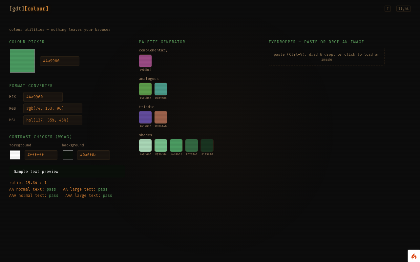Click the shades group label
The width and height of the screenshot is (420, 262).
click(x=145, y=135)
